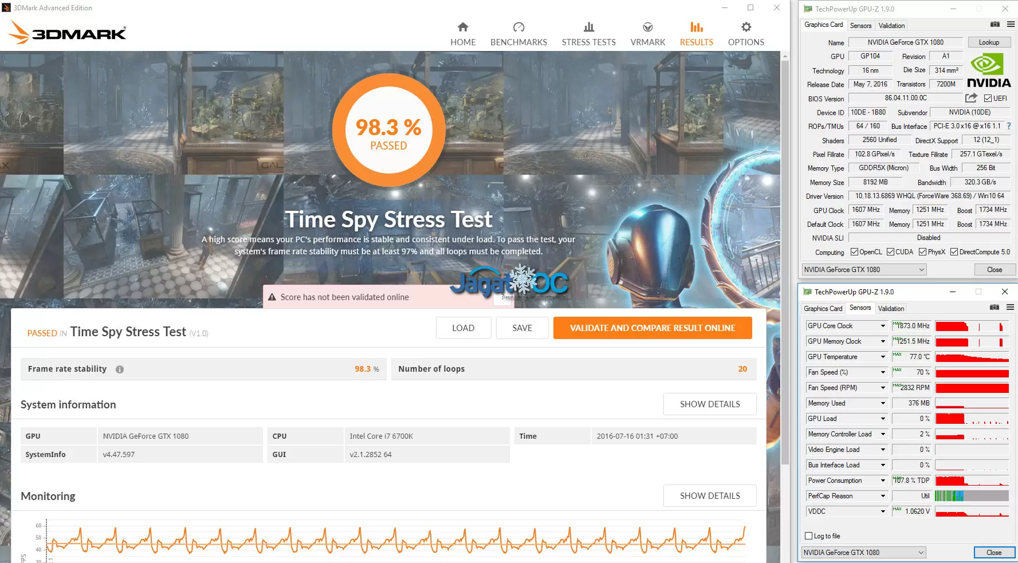The image size is (1018, 563).
Task: Click Close button in upper GPU-Z window
Action: point(995,269)
